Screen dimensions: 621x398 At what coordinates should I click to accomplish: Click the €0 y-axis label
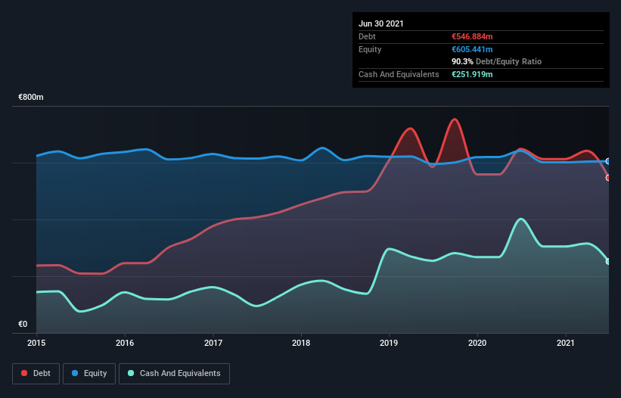pyautogui.click(x=23, y=324)
